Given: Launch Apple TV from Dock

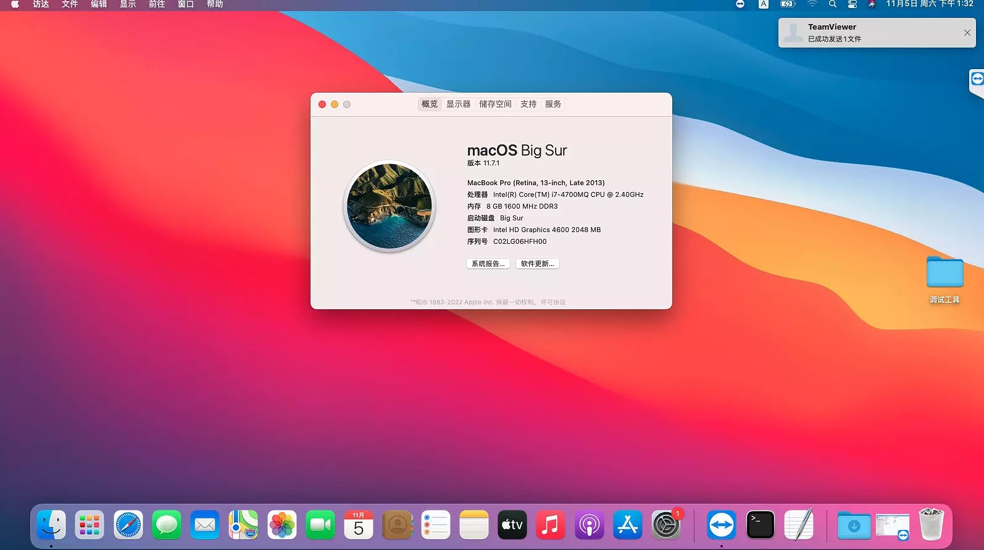Looking at the screenshot, I should (512, 525).
